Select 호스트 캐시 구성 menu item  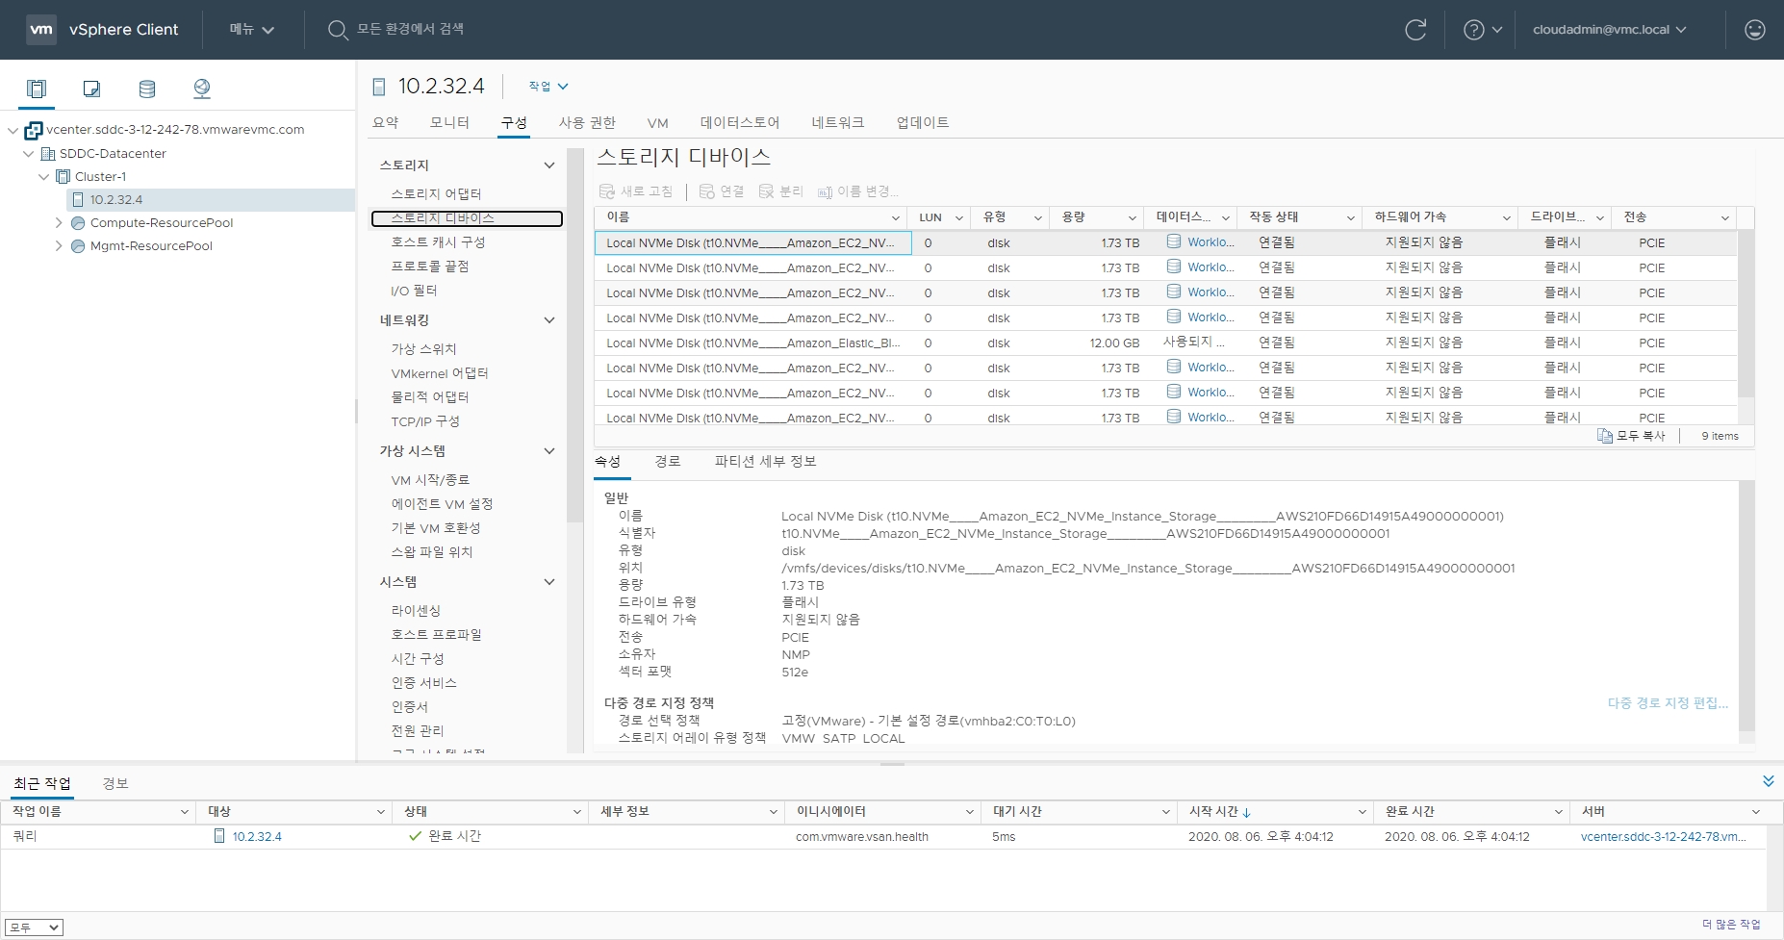438,242
